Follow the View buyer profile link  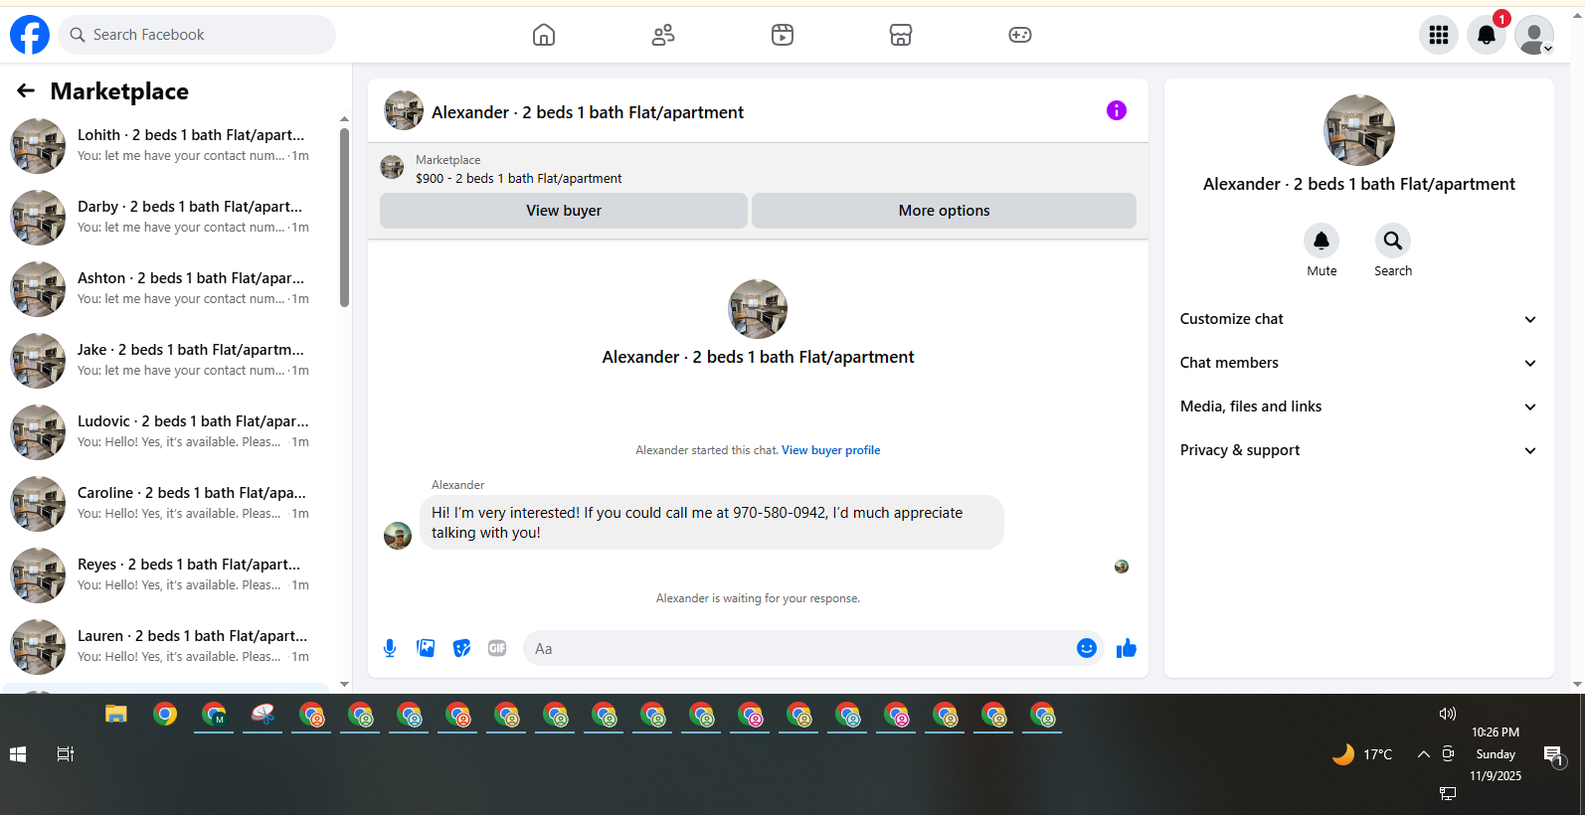click(x=830, y=450)
